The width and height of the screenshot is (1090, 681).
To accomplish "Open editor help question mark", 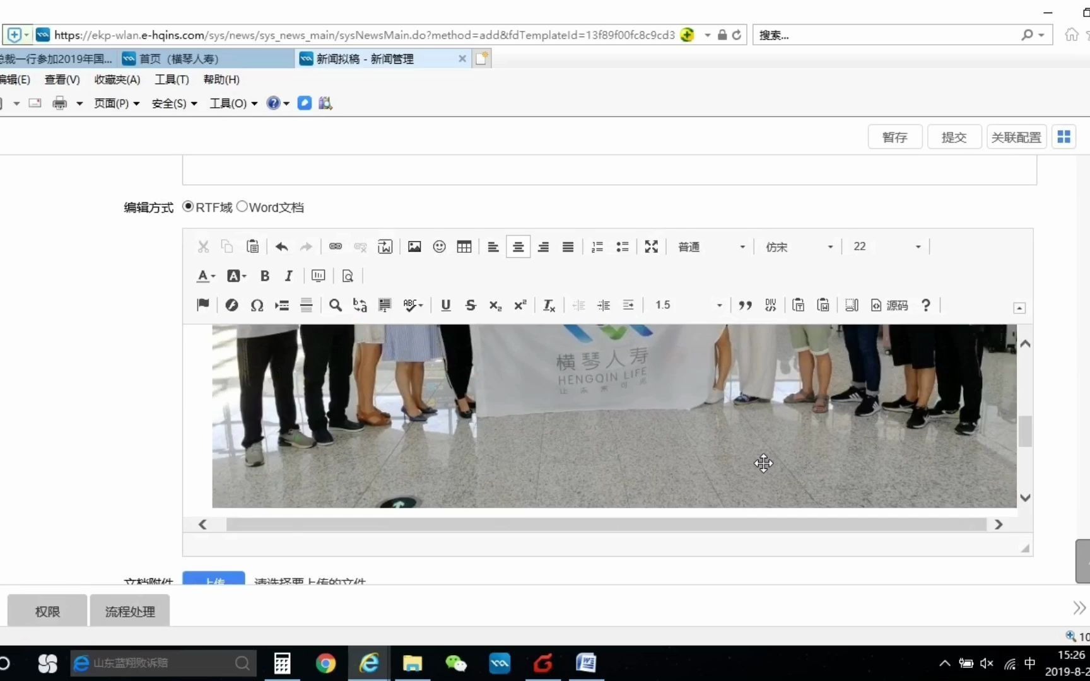I will (x=926, y=305).
